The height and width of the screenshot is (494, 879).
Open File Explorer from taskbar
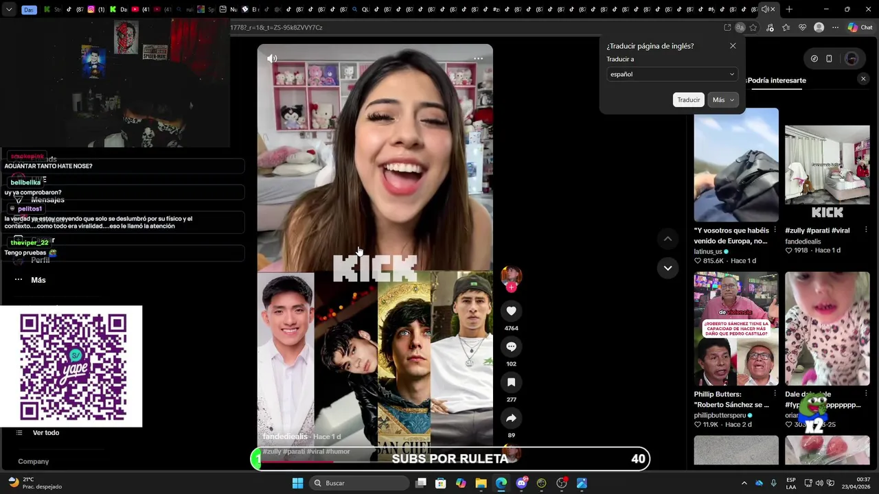(481, 483)
